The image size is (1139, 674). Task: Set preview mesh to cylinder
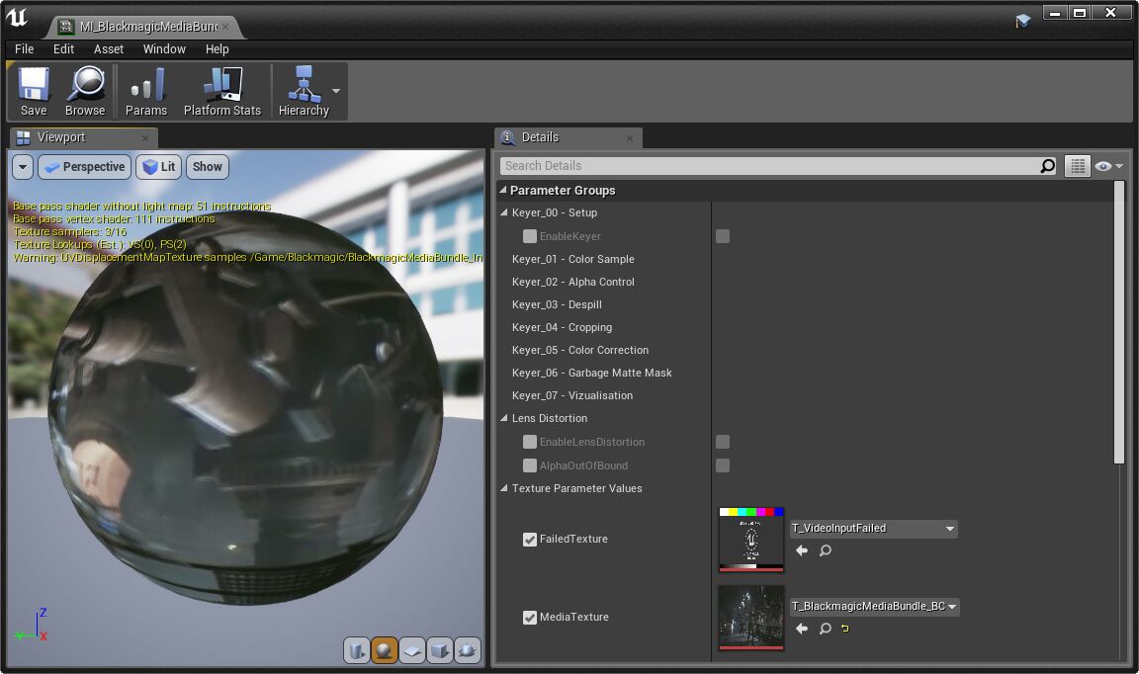[357, 650]
